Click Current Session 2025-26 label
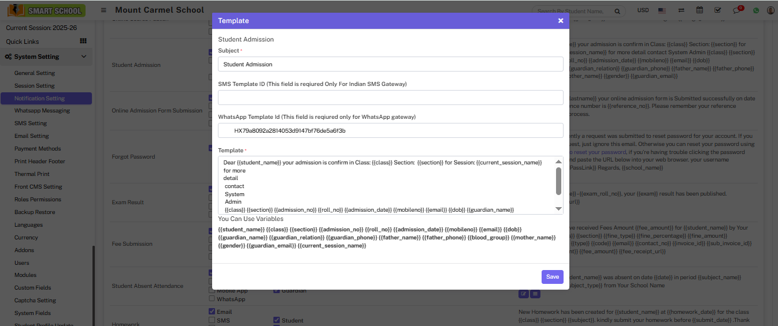This screenshot has width=778, height=326. click(41, 28)
